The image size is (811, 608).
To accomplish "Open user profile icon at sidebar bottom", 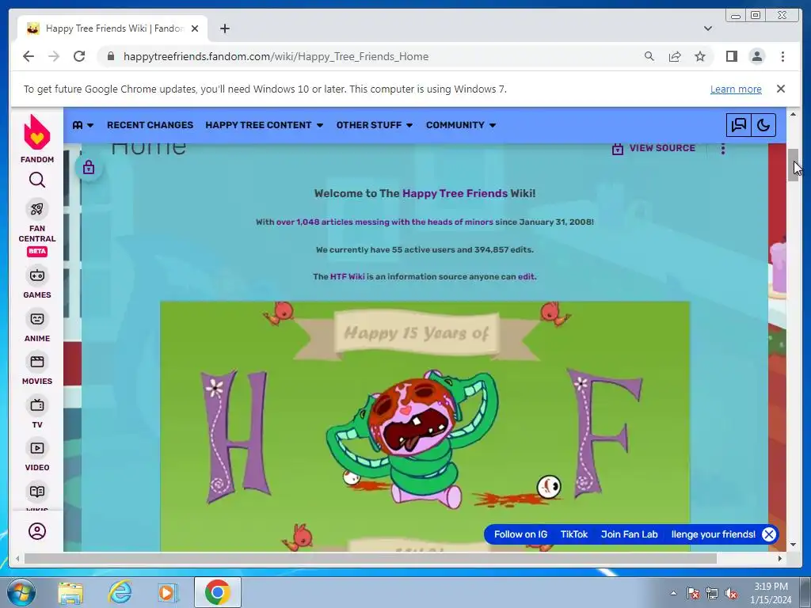I will [x=36, y=531].
